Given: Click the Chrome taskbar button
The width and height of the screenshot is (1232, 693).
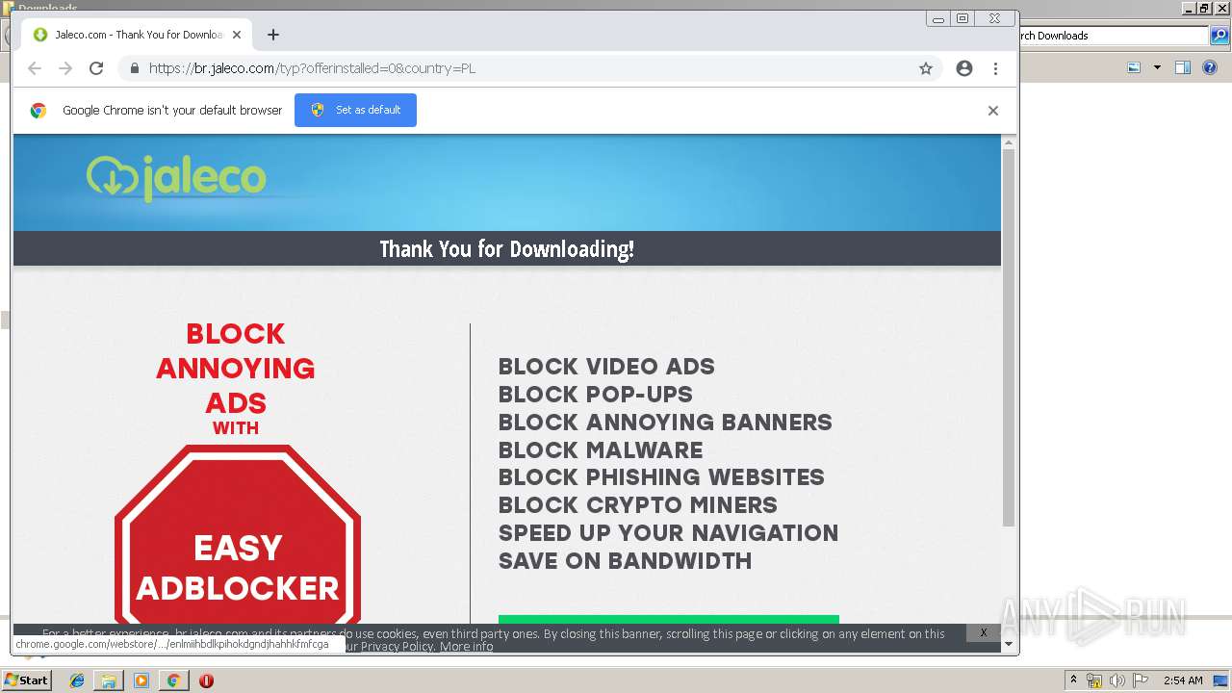Looking at the screenshot, I should 173,680.
